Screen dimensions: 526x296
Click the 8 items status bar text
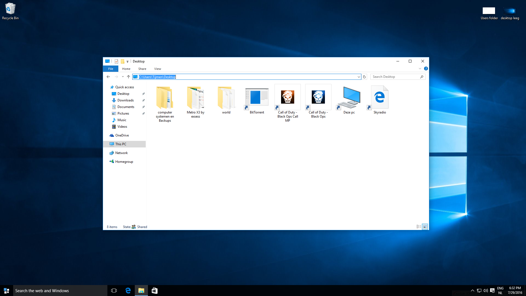(x=112, y=227)
